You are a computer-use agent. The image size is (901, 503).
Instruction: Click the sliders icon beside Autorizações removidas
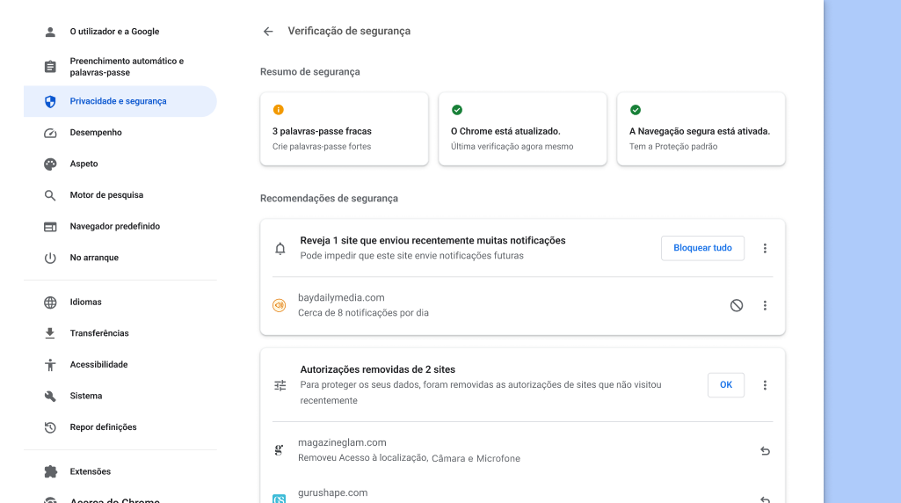point(280,386)
